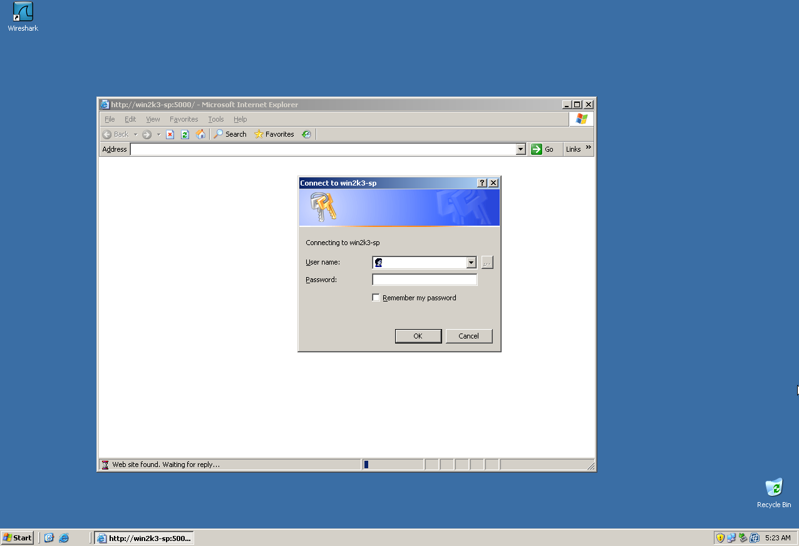
Task: Expand the Back button dropdown arrow
Action: [135, 134]
